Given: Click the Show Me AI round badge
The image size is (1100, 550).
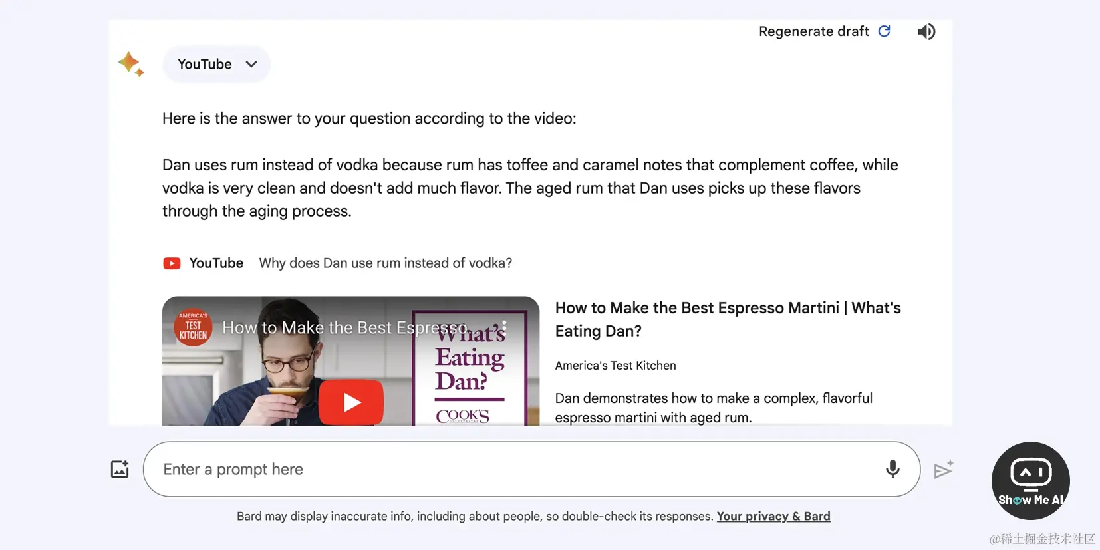Looking at the screenshot, I should 1030,480.
